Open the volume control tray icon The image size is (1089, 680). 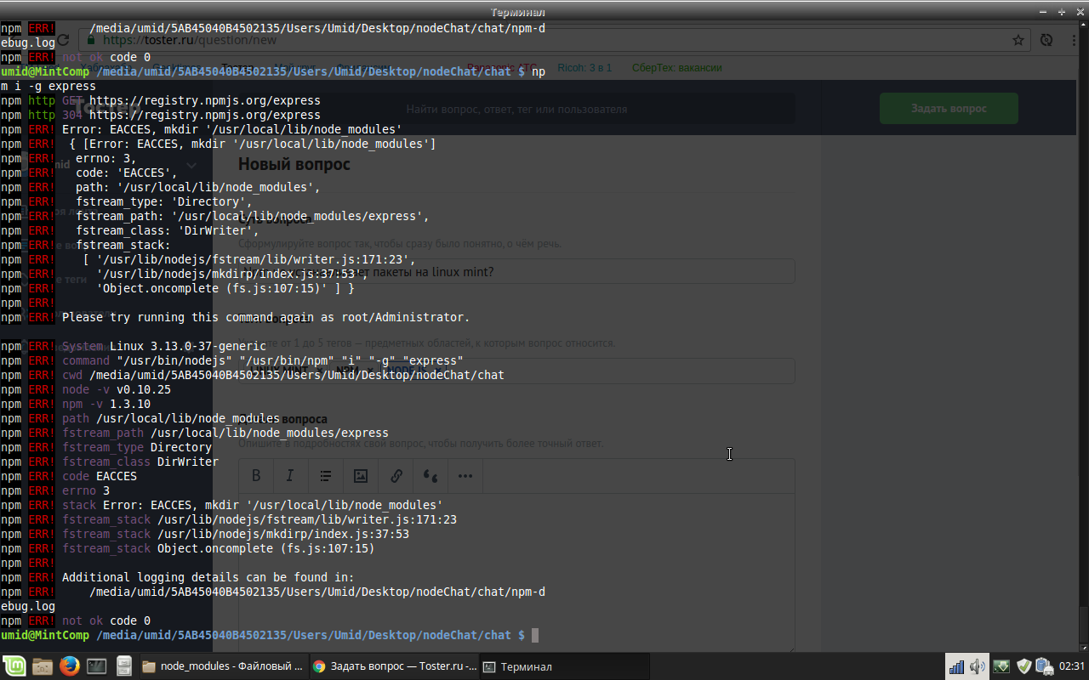tap(978, 666)
